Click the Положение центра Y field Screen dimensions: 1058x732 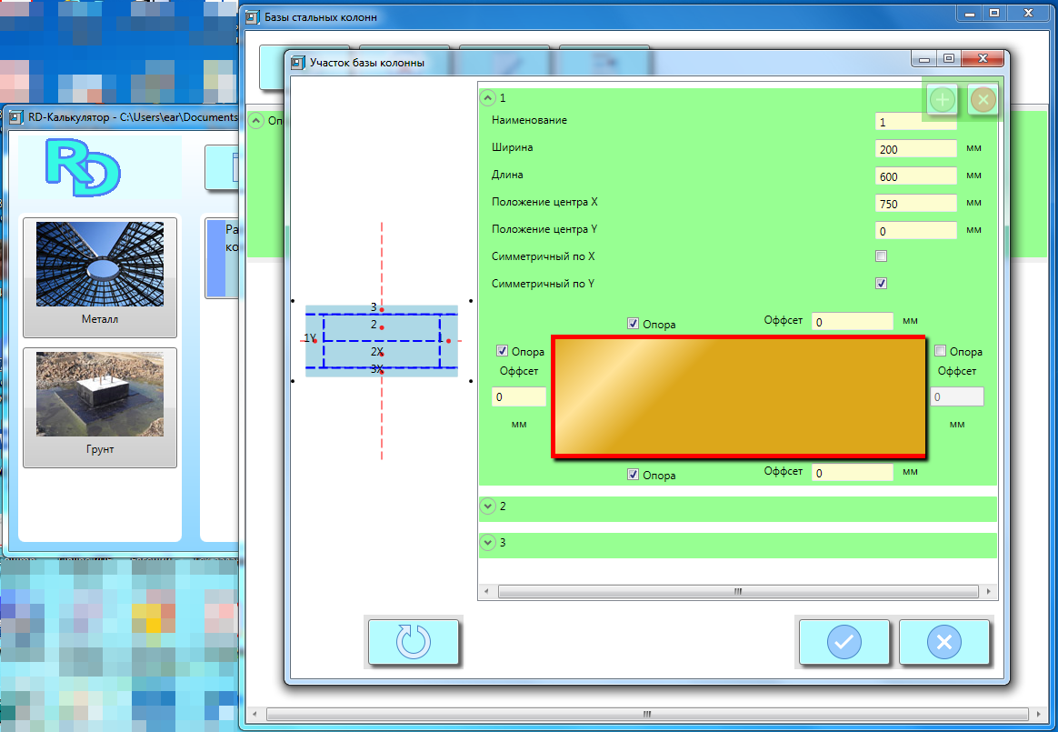[915, 231]
